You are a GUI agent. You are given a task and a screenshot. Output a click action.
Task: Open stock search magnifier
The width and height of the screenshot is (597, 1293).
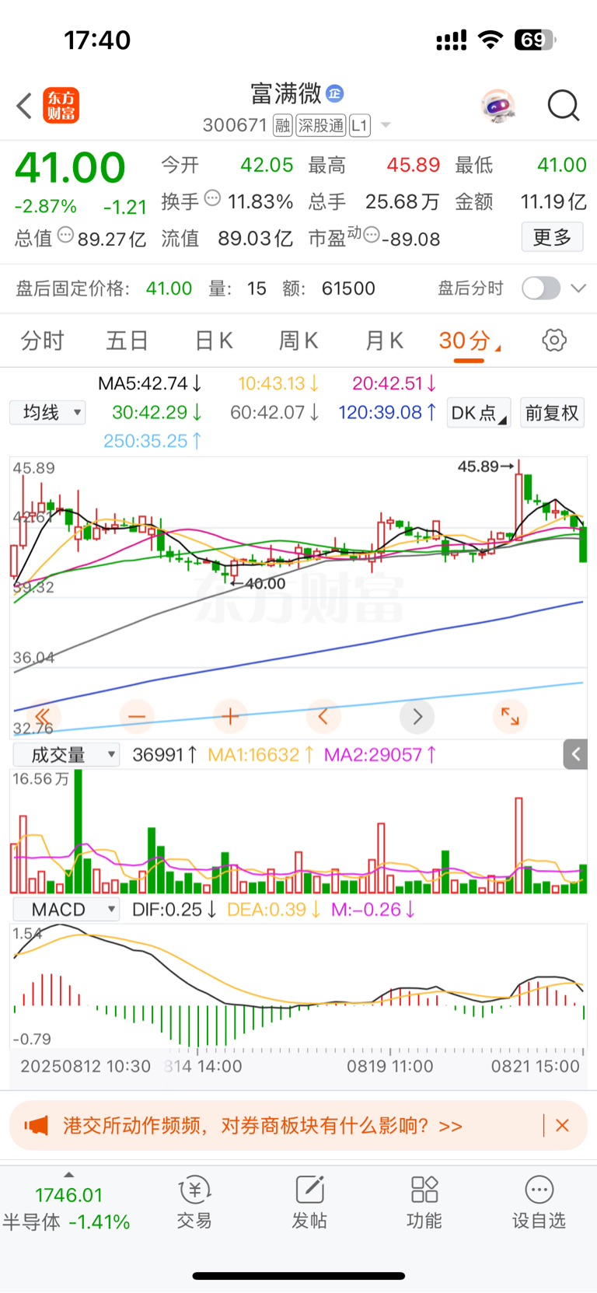(x=564, y=106)
